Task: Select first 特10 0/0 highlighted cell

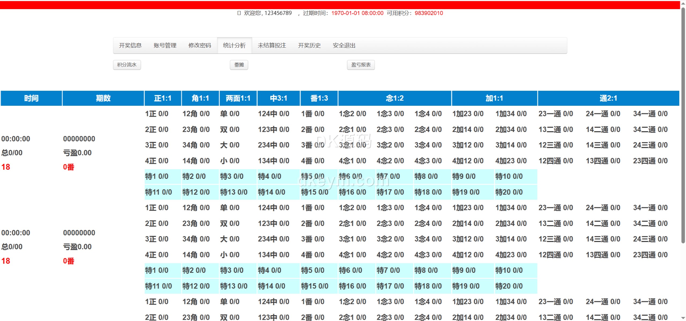Action: coord(509,176)
